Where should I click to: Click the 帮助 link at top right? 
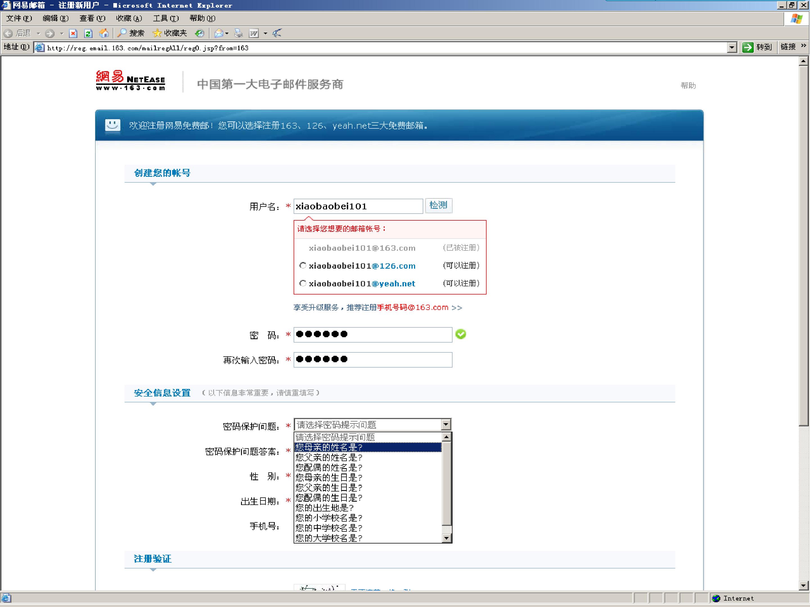tap(688, 85)
